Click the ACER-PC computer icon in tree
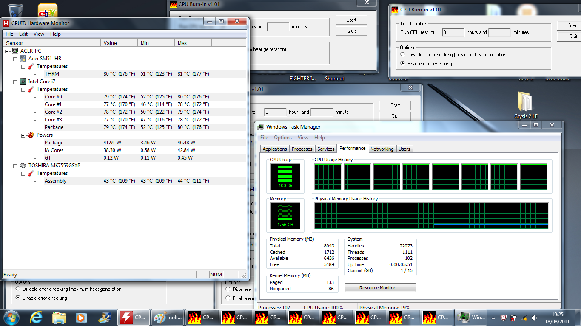The height and width of the screenshot is (326, 581). click(15, 51)
